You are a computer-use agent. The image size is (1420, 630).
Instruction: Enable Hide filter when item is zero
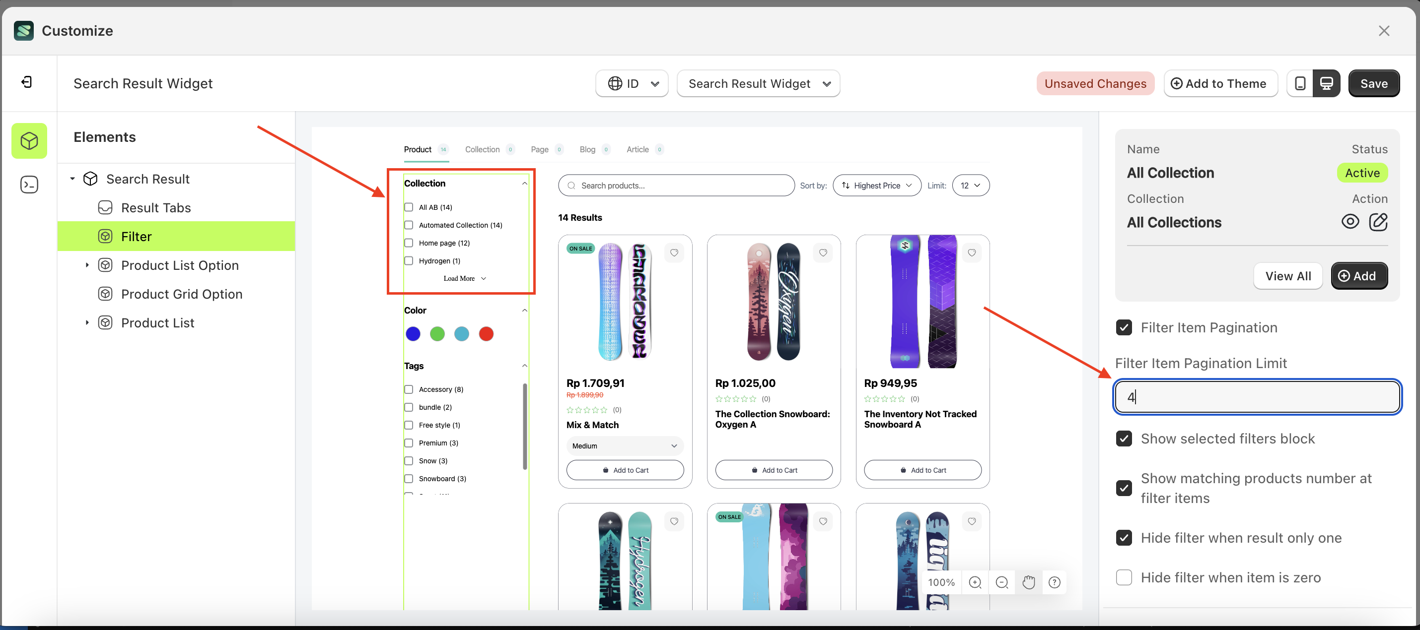pyautogui.click(x=1124, y=577)
